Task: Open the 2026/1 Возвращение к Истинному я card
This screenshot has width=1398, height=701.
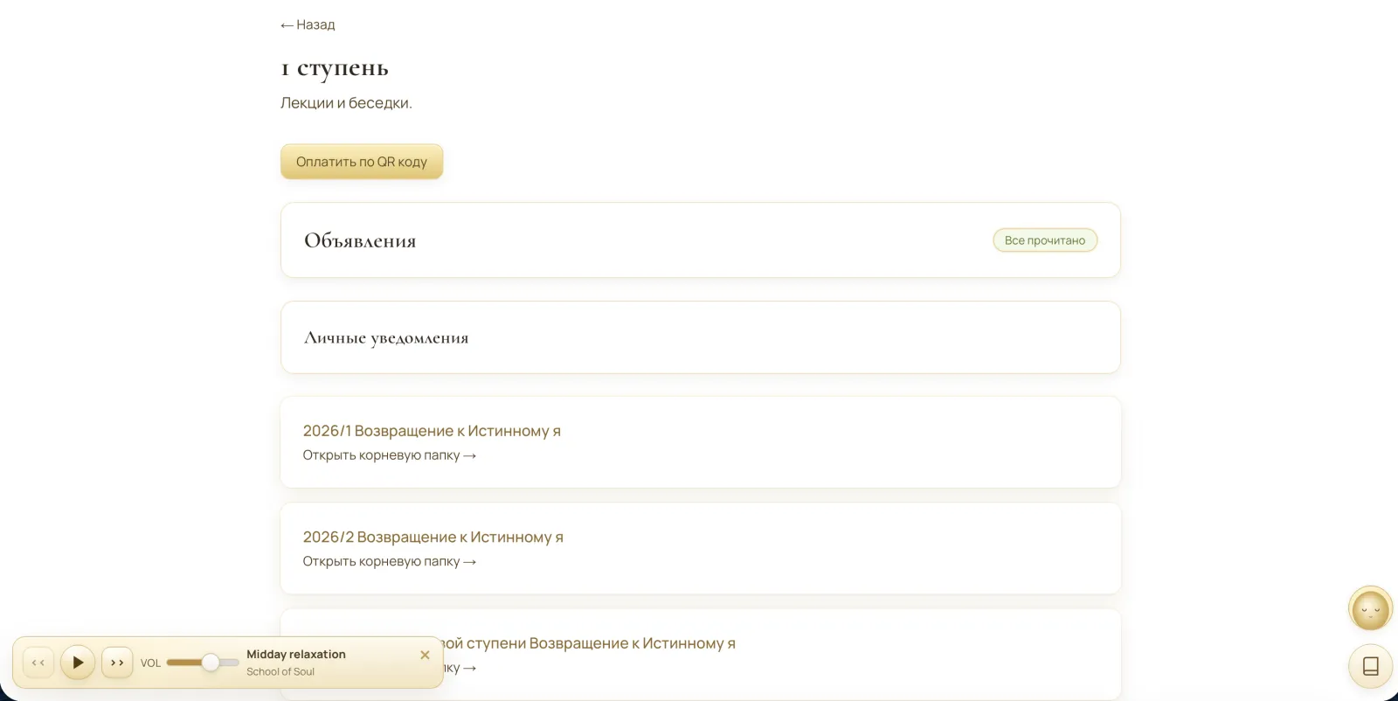Action: click(700, 442)
